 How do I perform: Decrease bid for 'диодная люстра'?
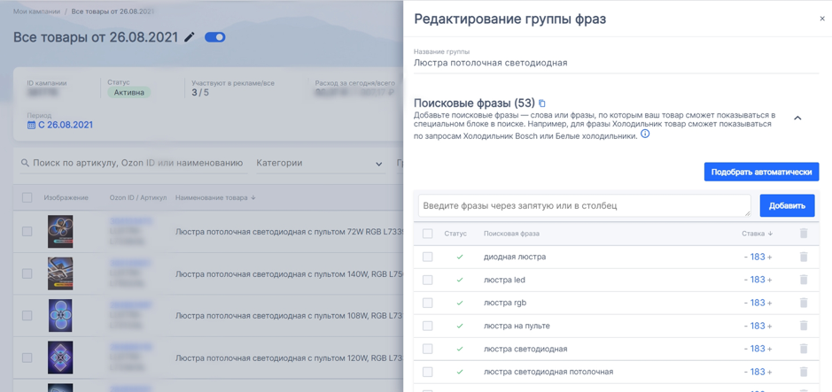click(745, 257)
